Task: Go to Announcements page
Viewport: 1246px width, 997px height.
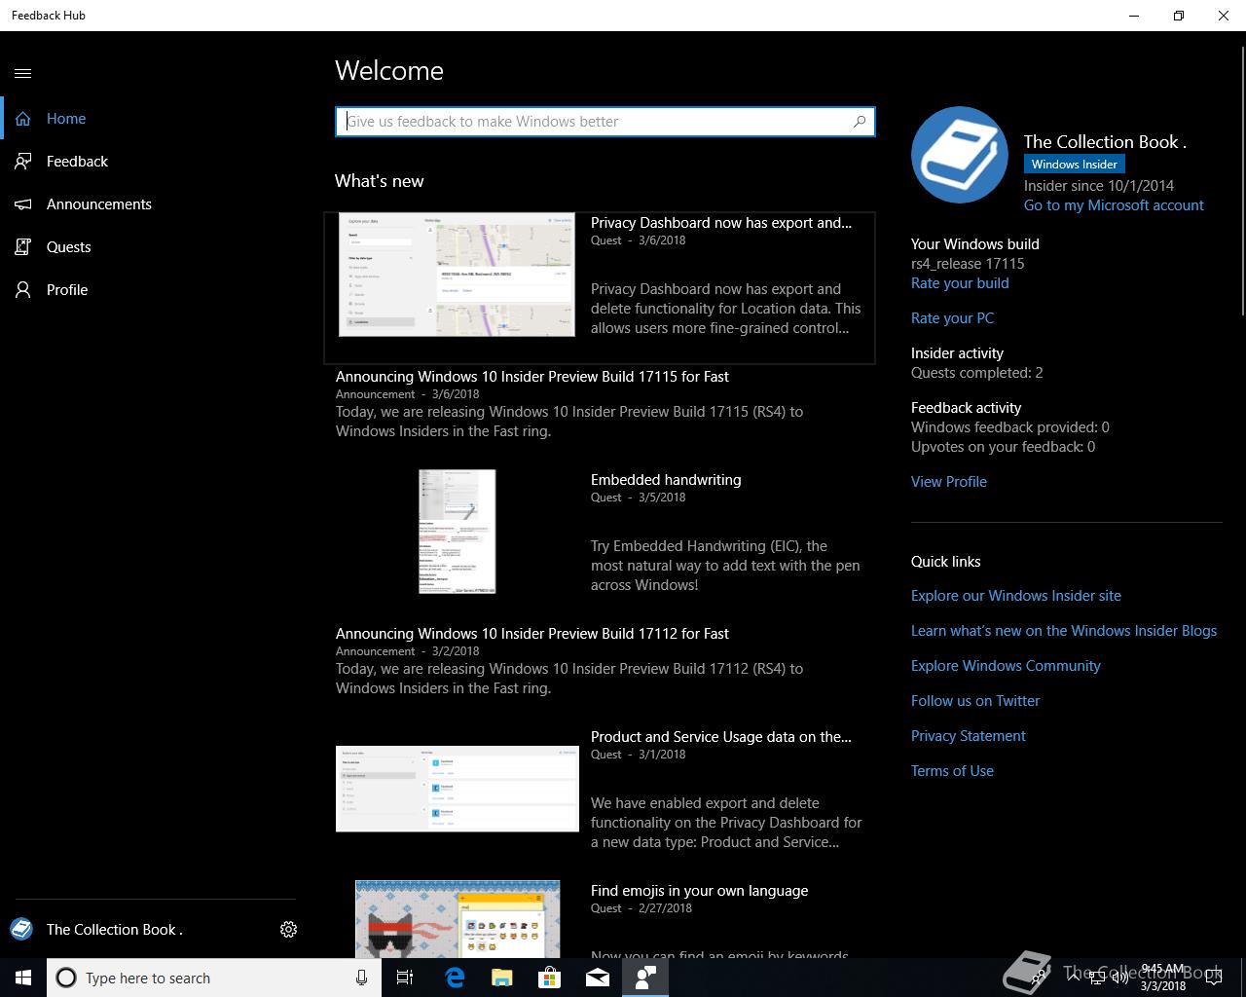Action: [x=99, y=204]
